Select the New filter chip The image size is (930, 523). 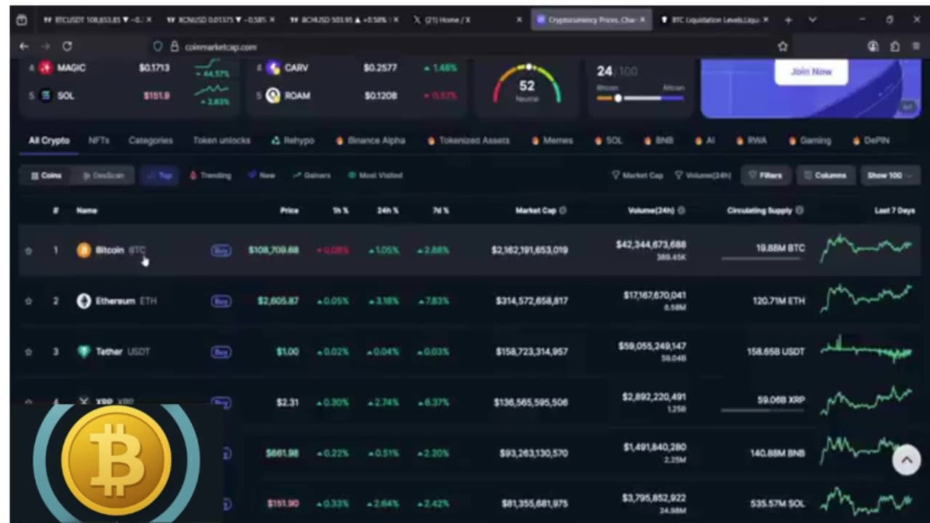click(262, 176)
